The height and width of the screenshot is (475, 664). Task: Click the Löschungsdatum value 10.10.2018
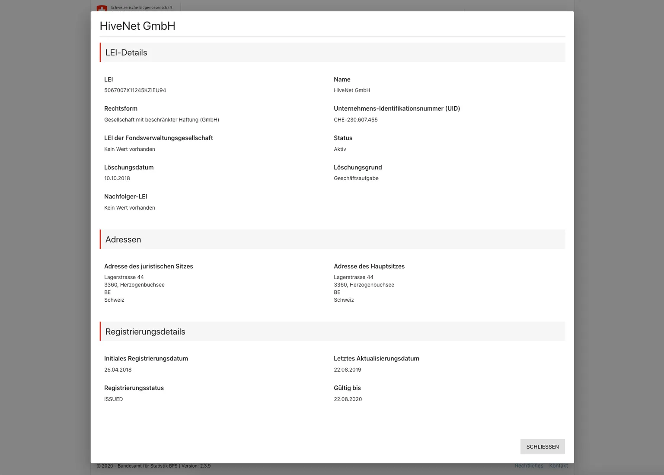tap(117, 178)
